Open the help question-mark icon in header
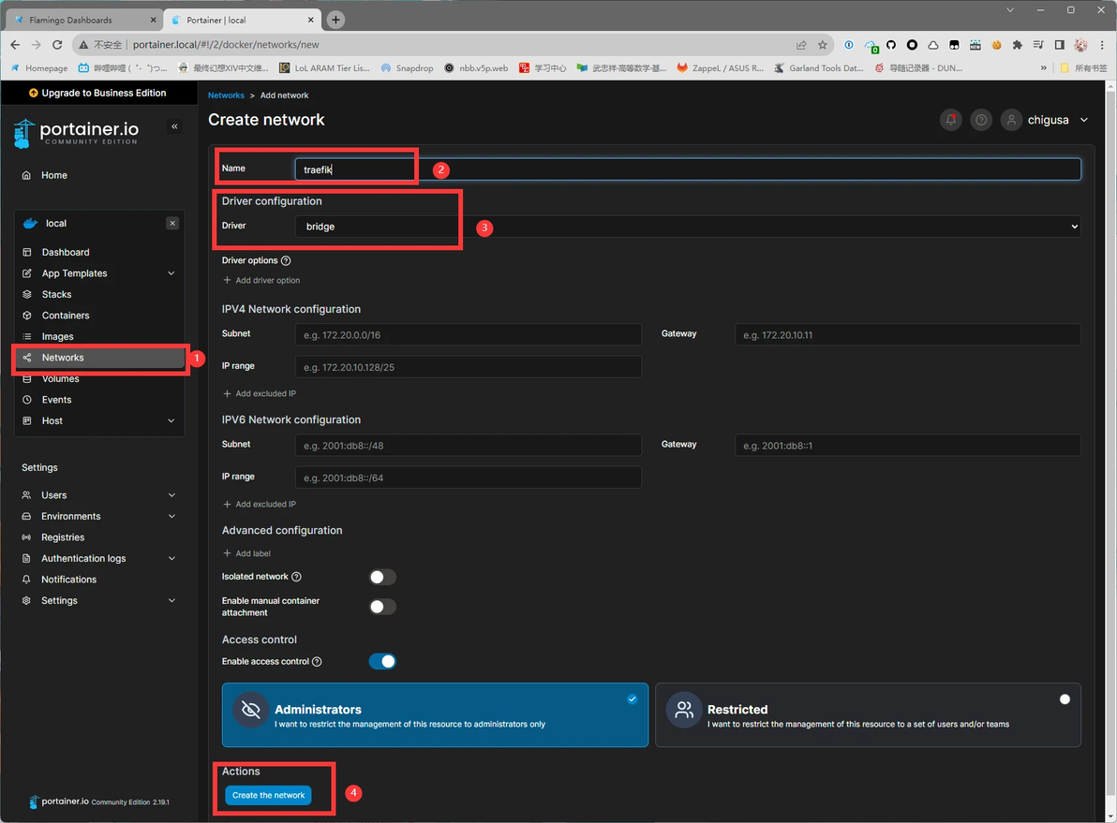1117x823 pixels. pyautogui.click(x=981, y=120)
